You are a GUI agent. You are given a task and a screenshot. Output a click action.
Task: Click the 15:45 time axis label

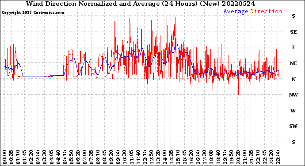(184, 157)
